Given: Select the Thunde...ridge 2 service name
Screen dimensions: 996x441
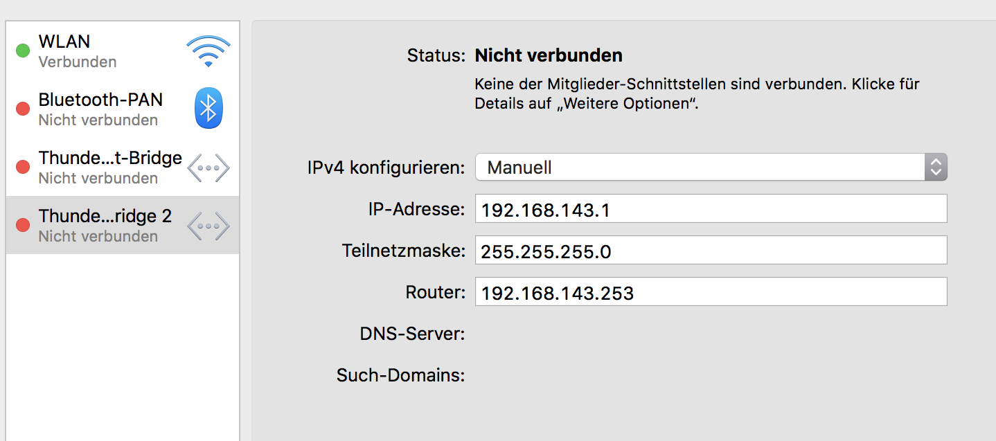Looking at the screenshot, I should (105, 216).
